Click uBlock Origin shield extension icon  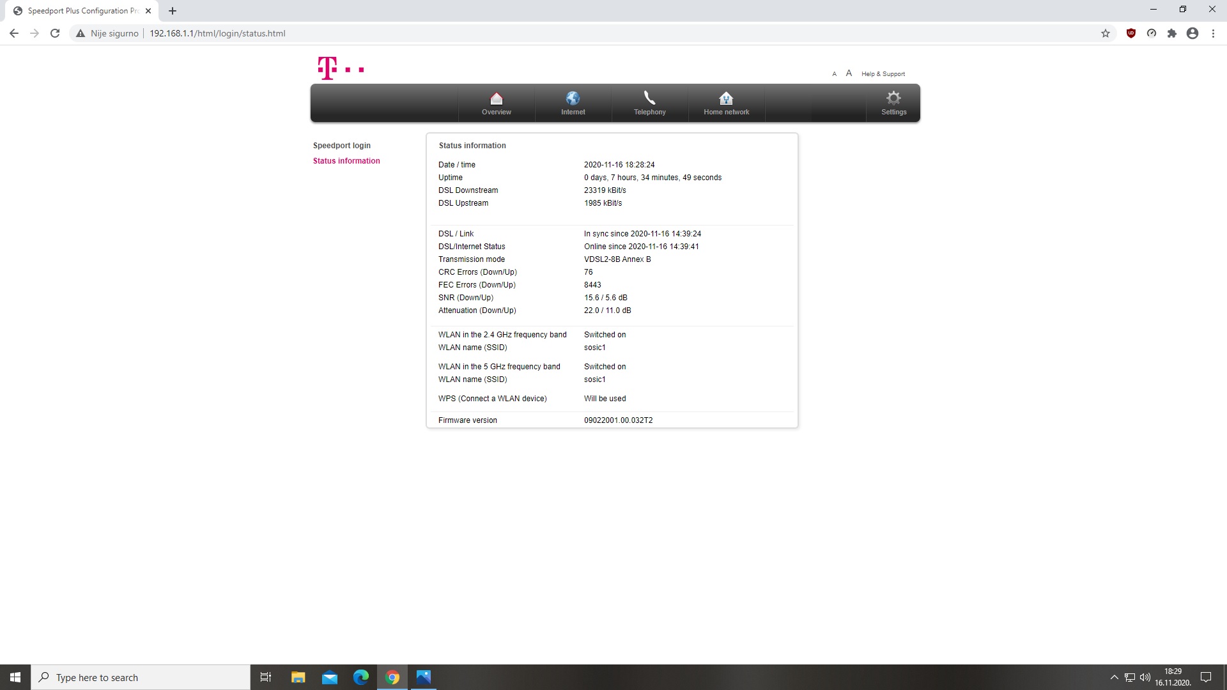pos(1131,33)
